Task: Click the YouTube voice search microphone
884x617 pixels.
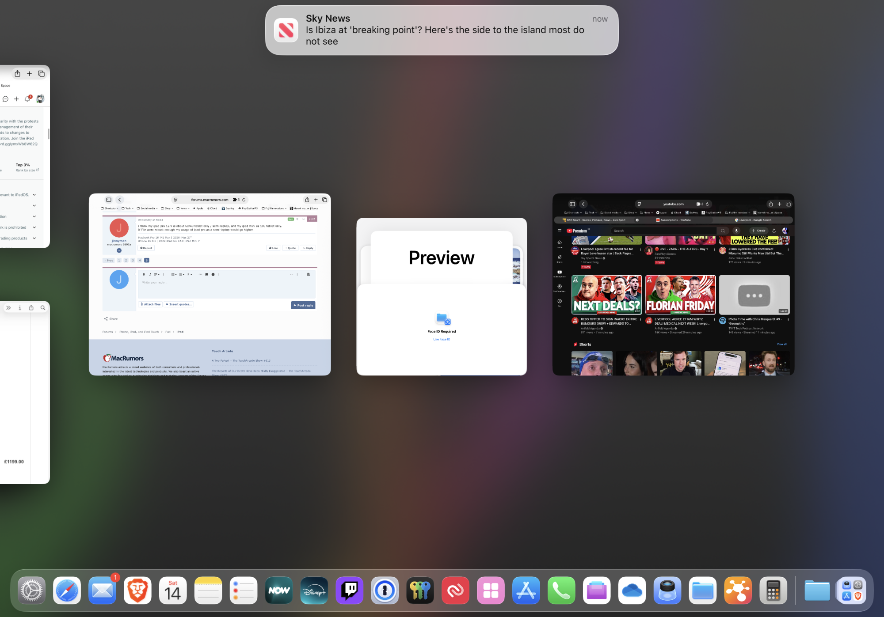Action: (x=736, y=231)
